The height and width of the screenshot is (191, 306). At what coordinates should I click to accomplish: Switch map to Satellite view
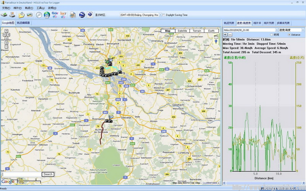click(182, 31)
